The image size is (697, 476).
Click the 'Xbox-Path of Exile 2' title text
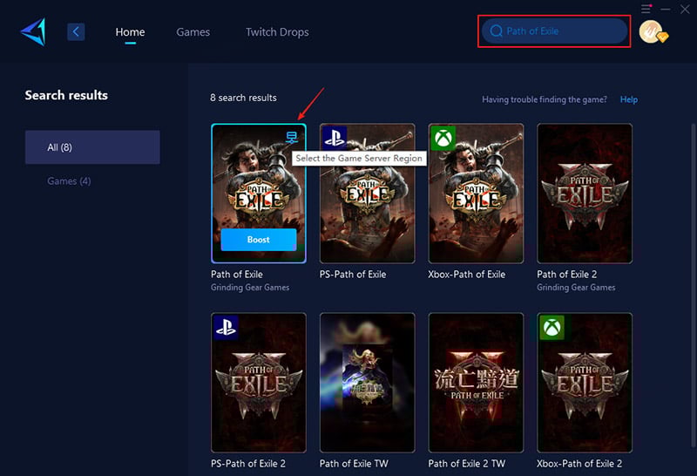tap(579, 464)
